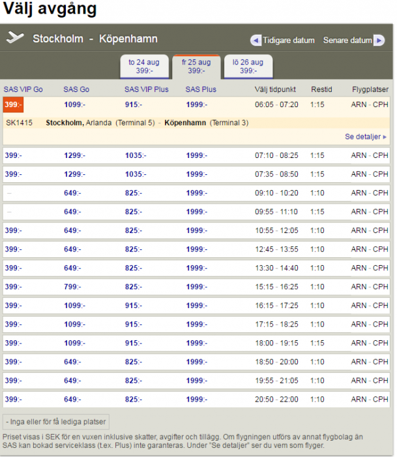The image size is (397, 457).
Task: Open the to 24 aug date tab
Action: 143,67
